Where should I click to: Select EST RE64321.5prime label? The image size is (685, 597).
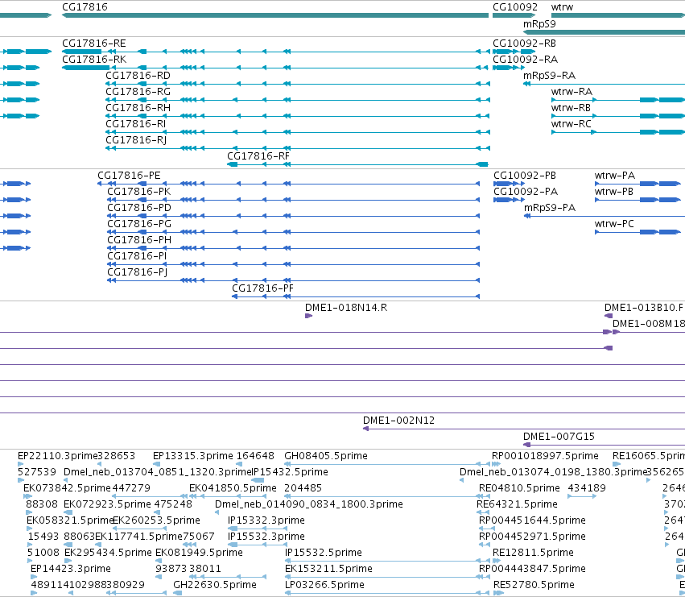[518, 504]
